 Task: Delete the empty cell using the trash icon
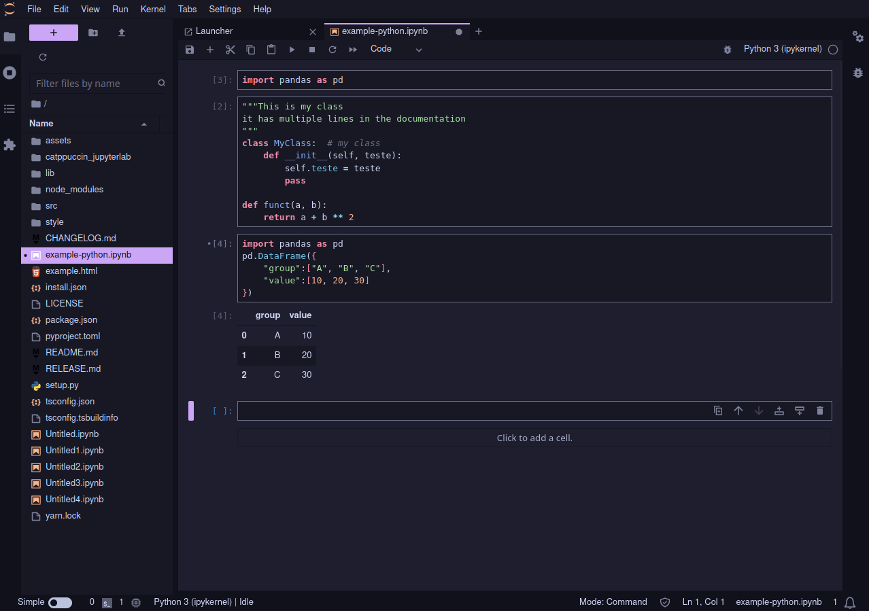click(x=819, y=411)
